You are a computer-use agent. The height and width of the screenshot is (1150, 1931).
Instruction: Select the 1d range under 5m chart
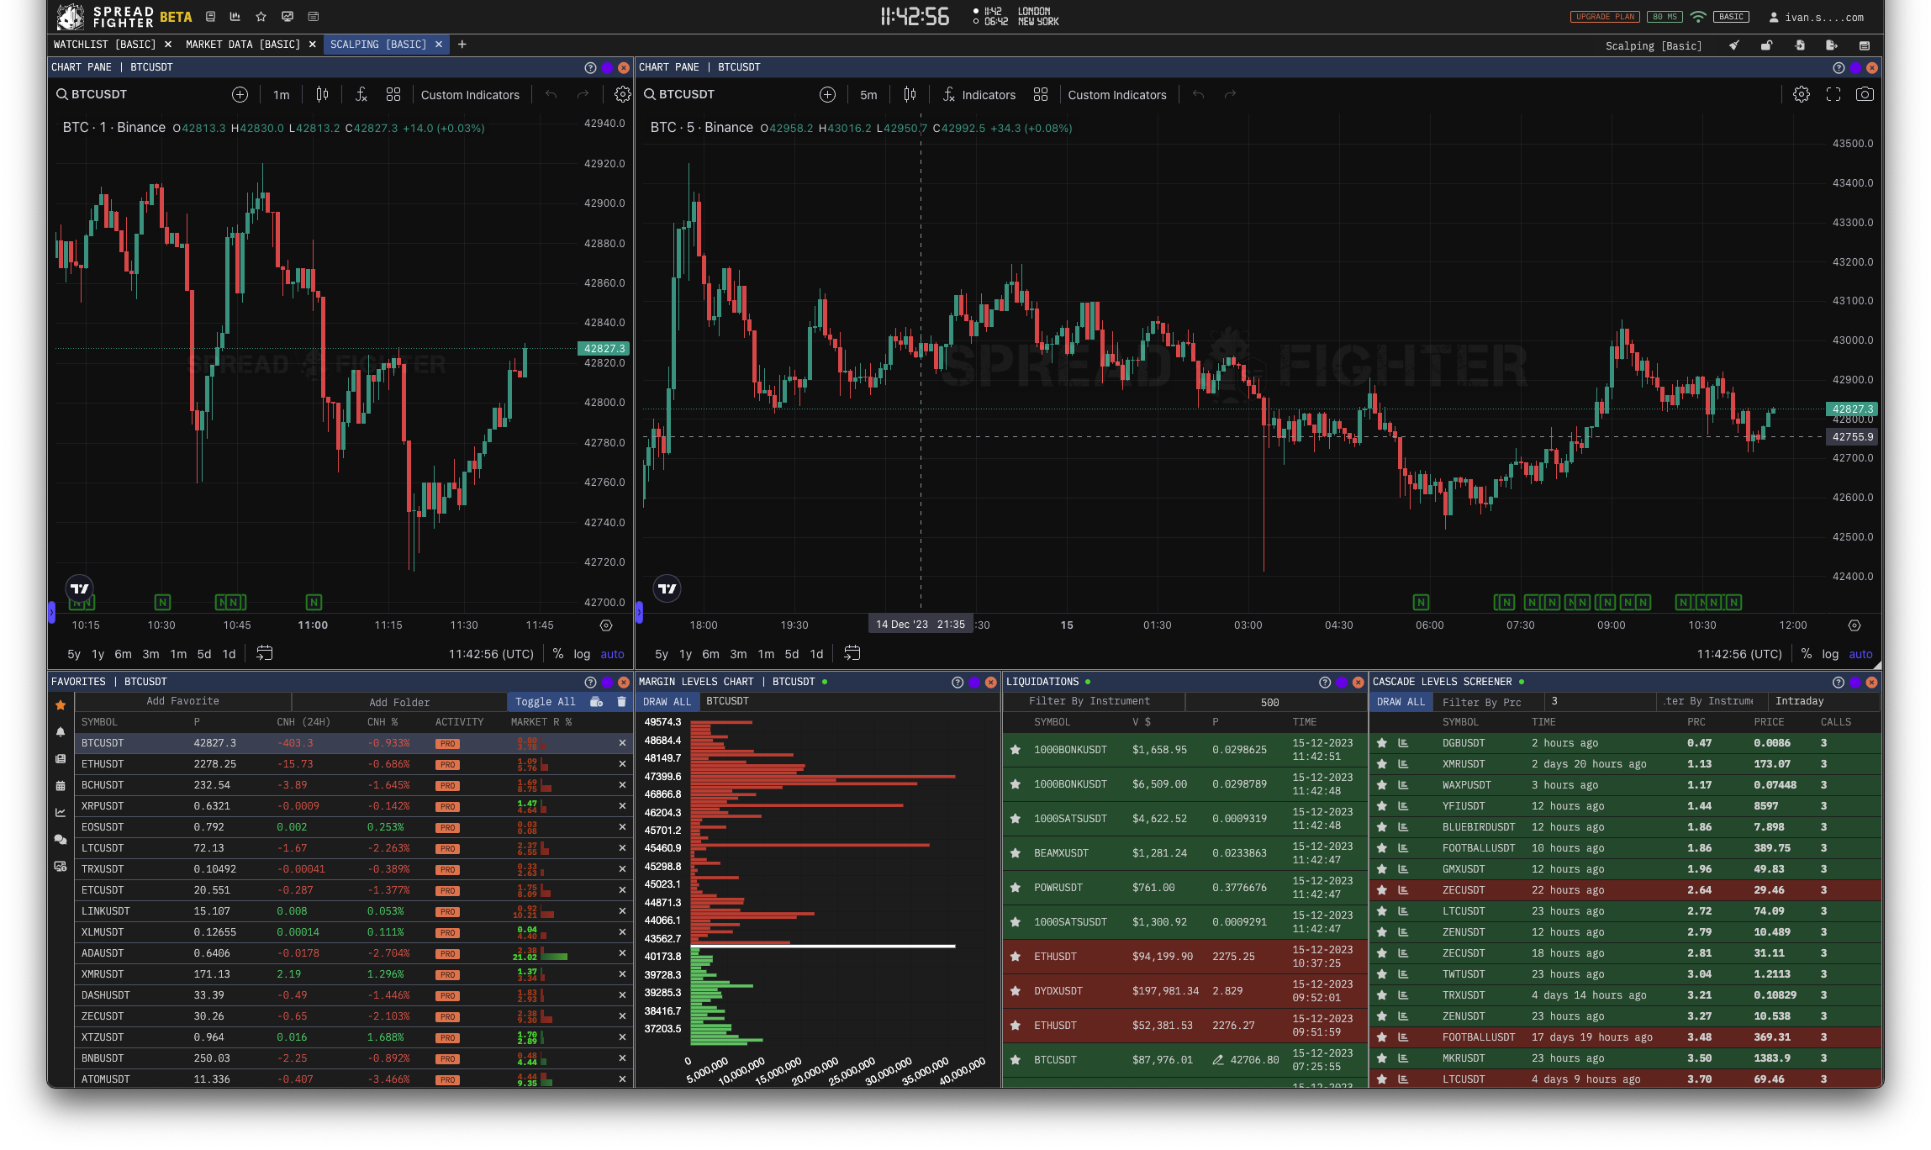click(x=816, y=654)
